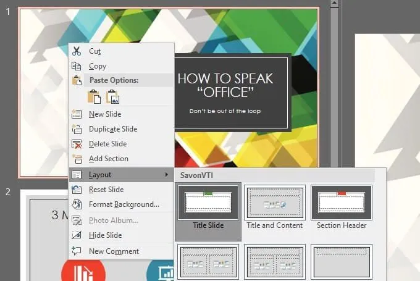Click the slide panel vertical scrollbar
Screen dimensions: 420x281
point(334,88)
